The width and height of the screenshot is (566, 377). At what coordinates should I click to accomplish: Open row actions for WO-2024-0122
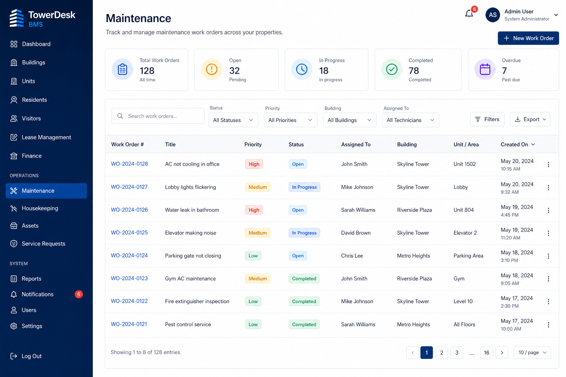click(548, 302)
